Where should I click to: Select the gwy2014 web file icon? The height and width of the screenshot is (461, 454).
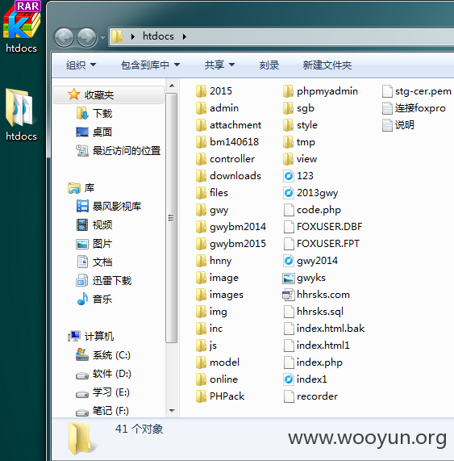pos(289,261)
